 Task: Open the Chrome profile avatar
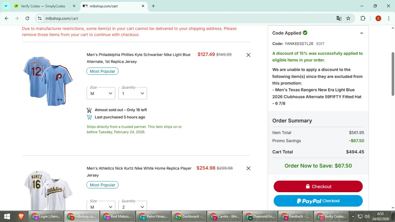pyautogui.click(x=378, y=18)
